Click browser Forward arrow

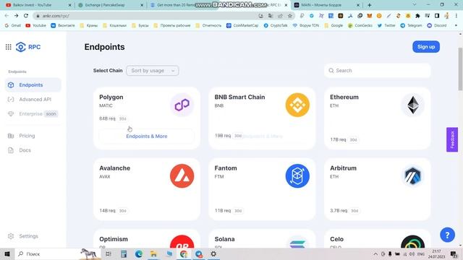point(16,16)
